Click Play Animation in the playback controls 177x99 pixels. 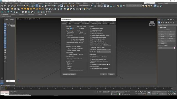(140, 92)
